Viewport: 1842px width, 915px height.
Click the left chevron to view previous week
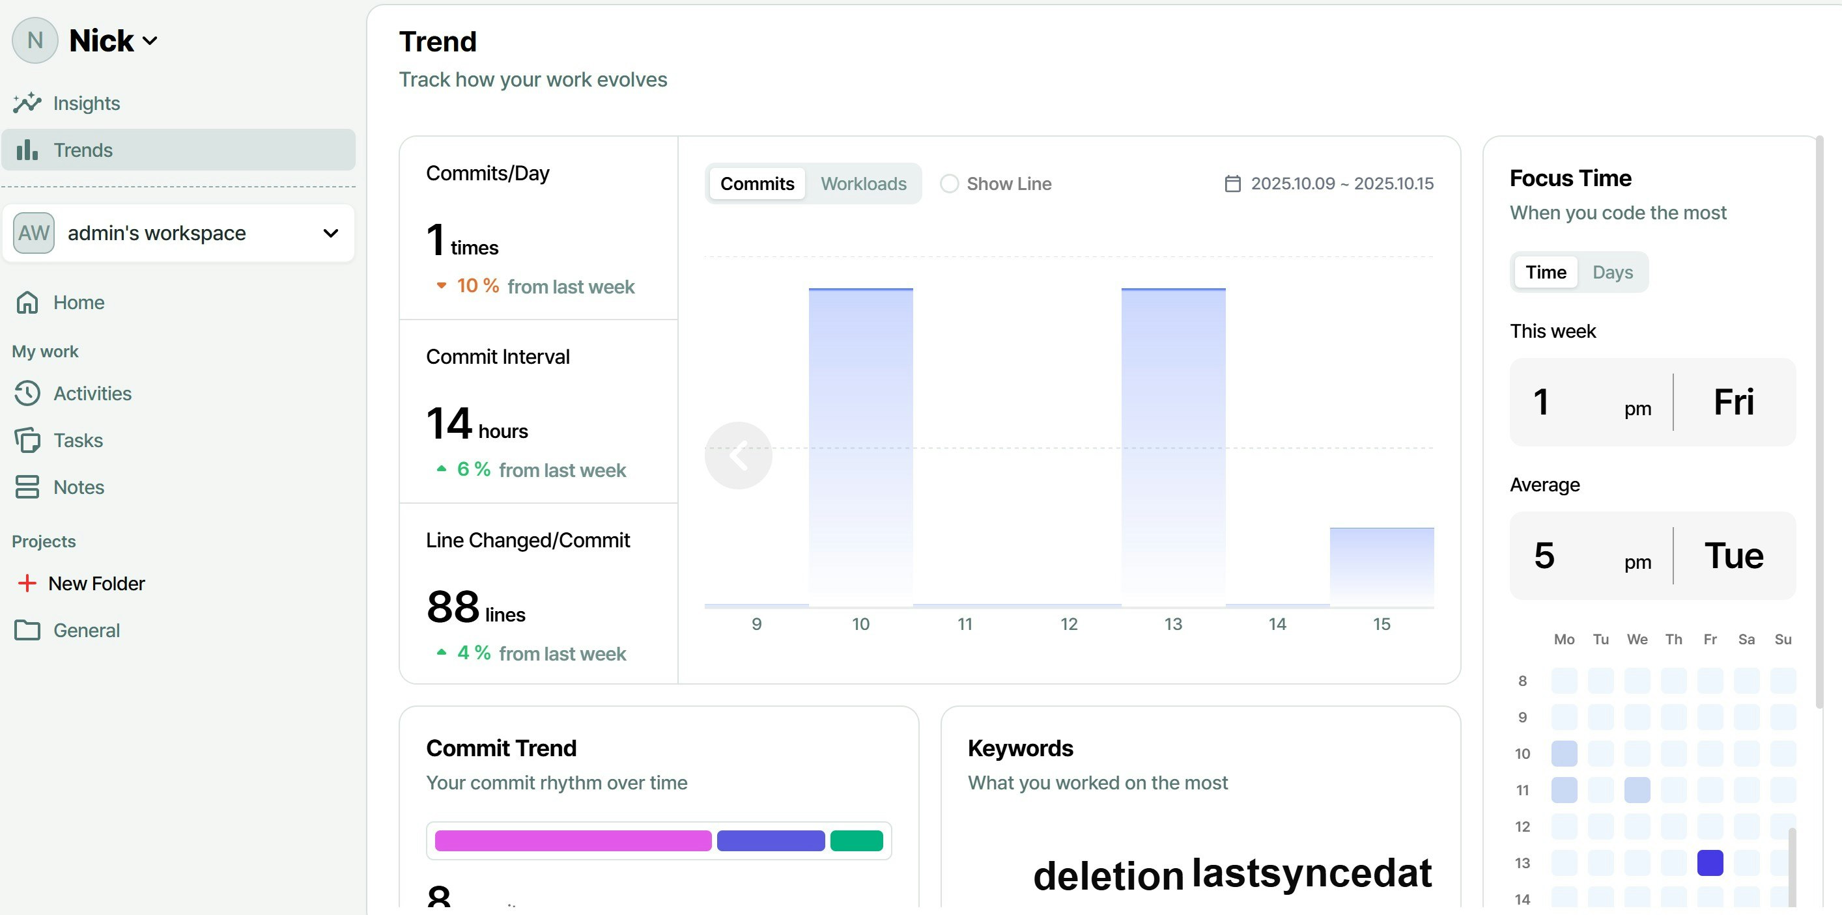(x=738, y=455)
